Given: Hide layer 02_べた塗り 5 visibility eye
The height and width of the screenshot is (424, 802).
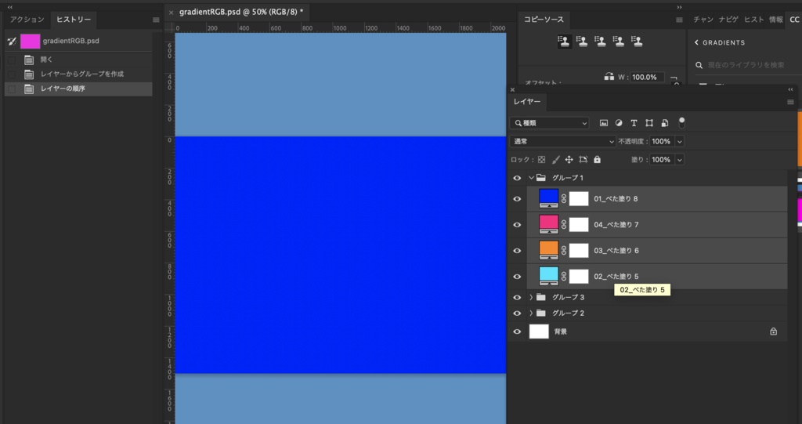Looking at the screenshot, I should click(517, 277).
